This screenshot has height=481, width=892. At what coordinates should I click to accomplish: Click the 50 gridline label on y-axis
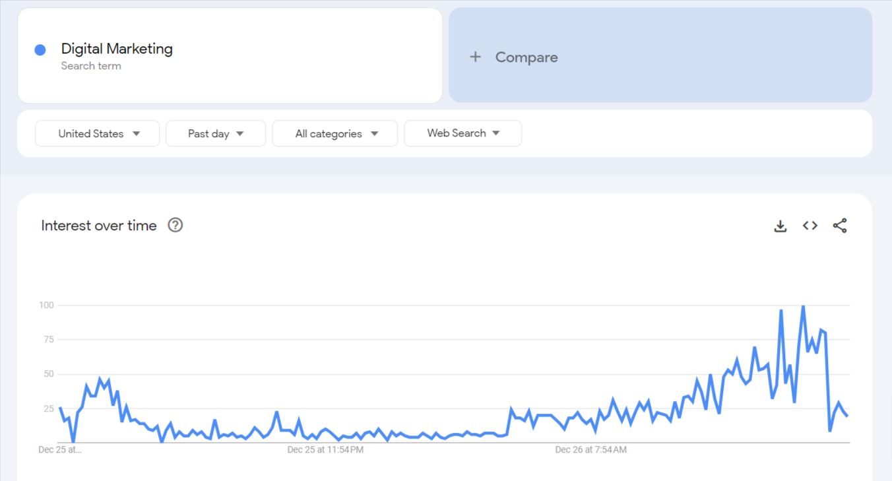coord(49,374)
